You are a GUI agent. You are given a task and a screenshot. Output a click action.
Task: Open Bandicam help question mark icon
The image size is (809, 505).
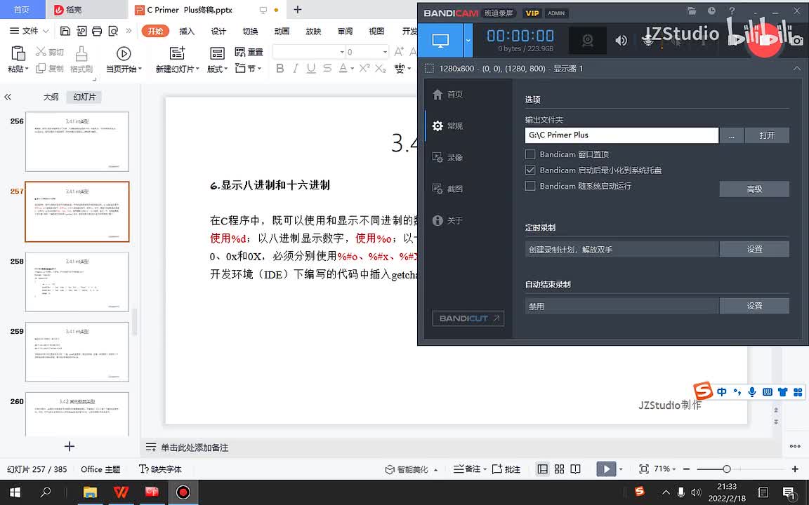pos(732,11)
